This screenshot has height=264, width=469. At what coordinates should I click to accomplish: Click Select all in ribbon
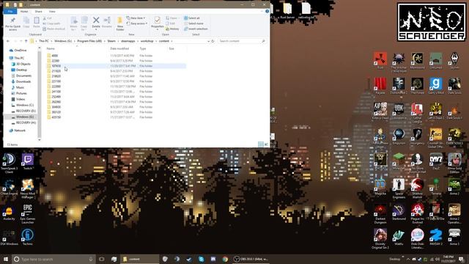tap(192, 18)
